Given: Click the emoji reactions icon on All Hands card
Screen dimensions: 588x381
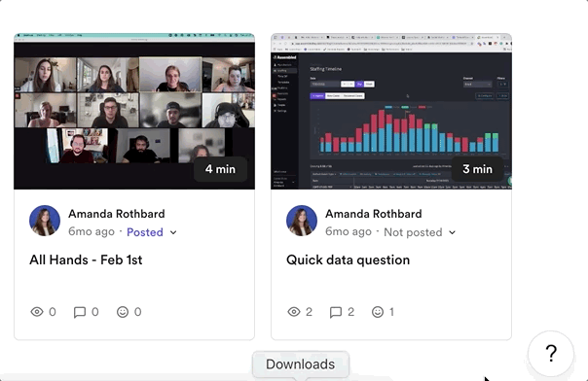Looking at the screenshot, I should pyautogui.click(x=123, y=312).
